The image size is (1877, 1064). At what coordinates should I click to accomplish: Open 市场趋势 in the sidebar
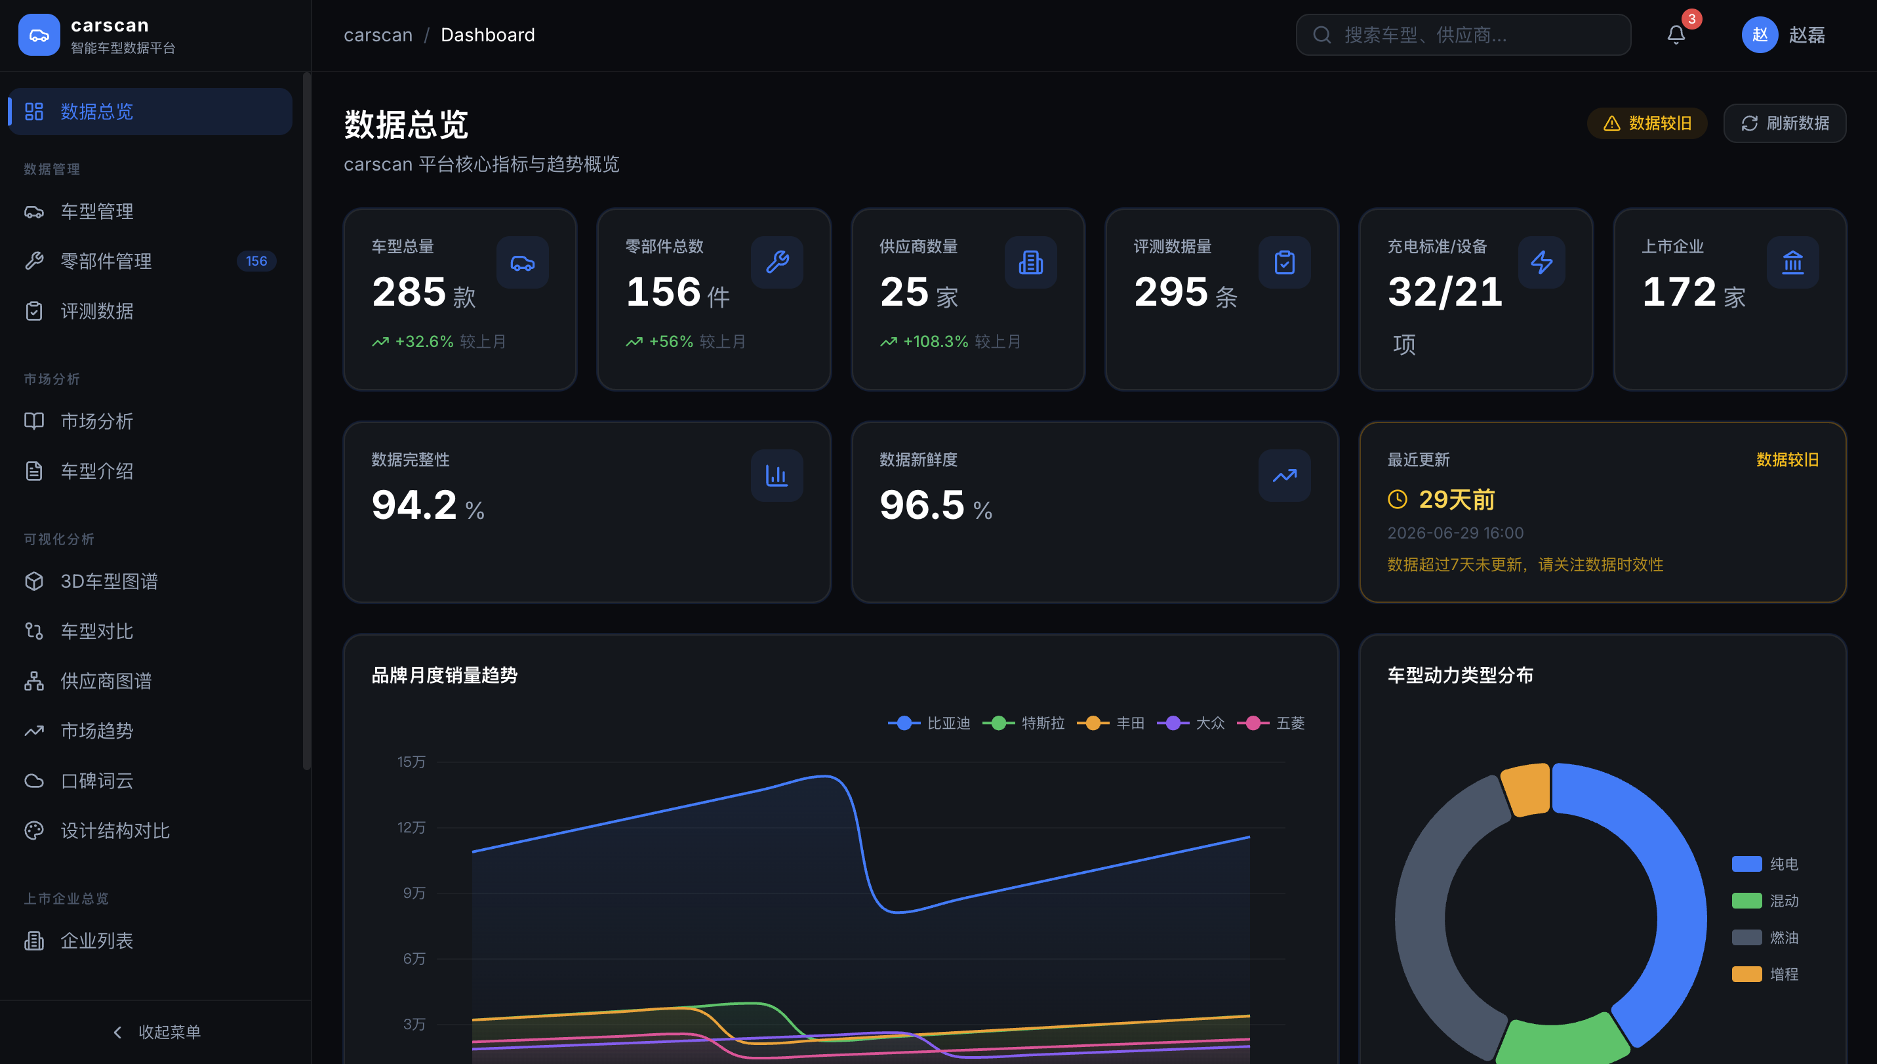pyautogui.click(x=150, y=731)
